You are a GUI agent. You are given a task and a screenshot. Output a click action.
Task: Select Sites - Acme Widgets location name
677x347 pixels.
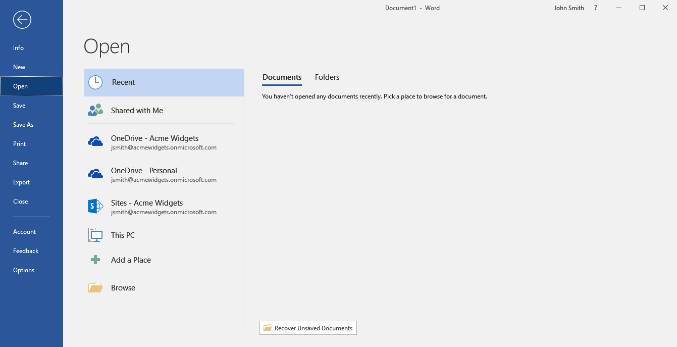click(x=147, y=203)
